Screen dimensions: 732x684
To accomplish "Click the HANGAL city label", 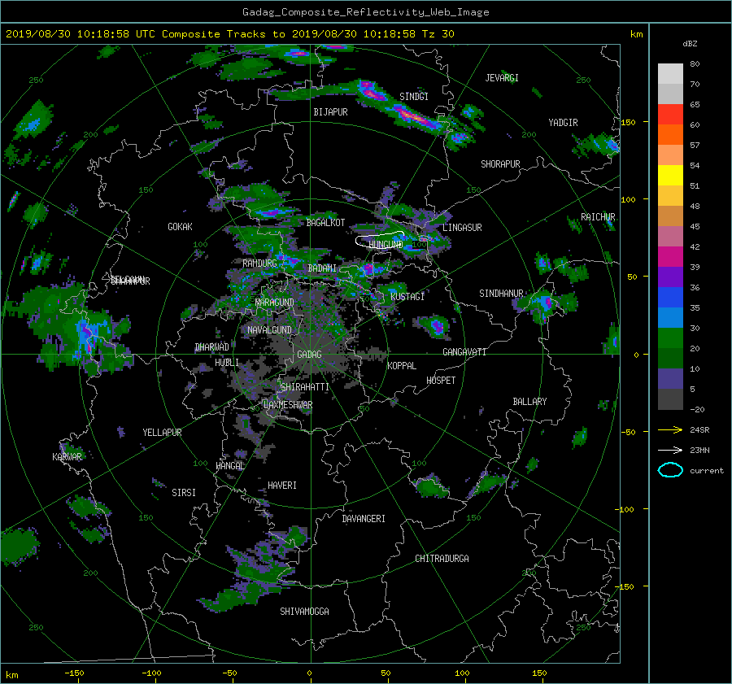I will click(230, 466).
